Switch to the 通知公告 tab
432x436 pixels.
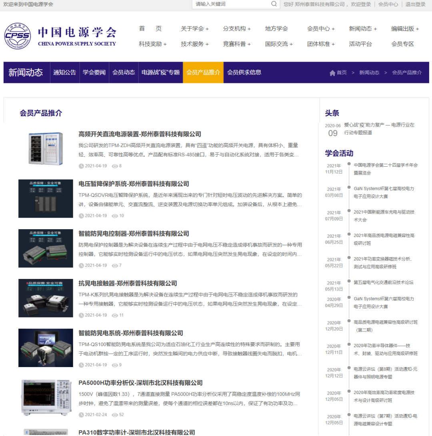(x=65, y=73)
